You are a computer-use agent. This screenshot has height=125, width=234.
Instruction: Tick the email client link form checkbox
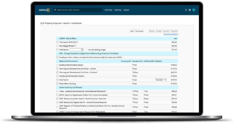click(58, 57)
